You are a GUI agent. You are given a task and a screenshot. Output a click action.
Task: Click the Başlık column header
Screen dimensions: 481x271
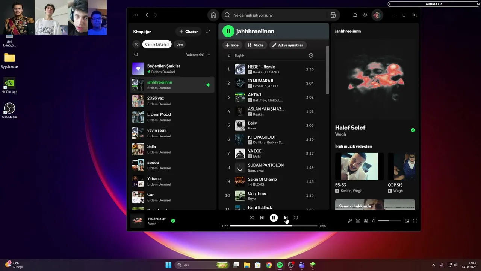coord(239,55)
